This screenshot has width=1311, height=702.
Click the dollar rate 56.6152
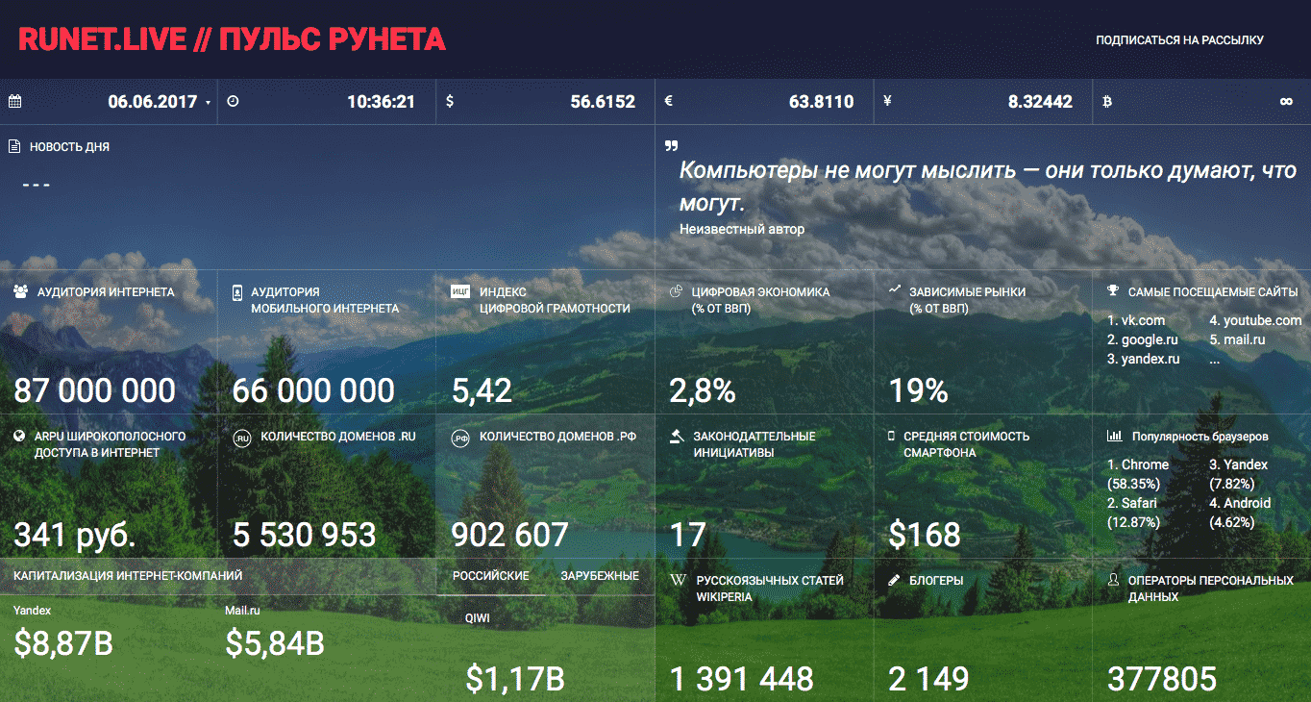click(x=603, y=102)
